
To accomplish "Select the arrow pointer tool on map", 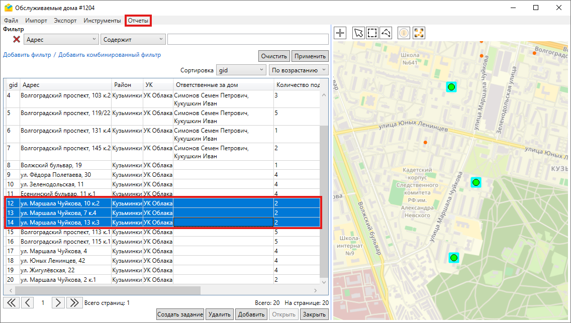I will coord(358,33).
